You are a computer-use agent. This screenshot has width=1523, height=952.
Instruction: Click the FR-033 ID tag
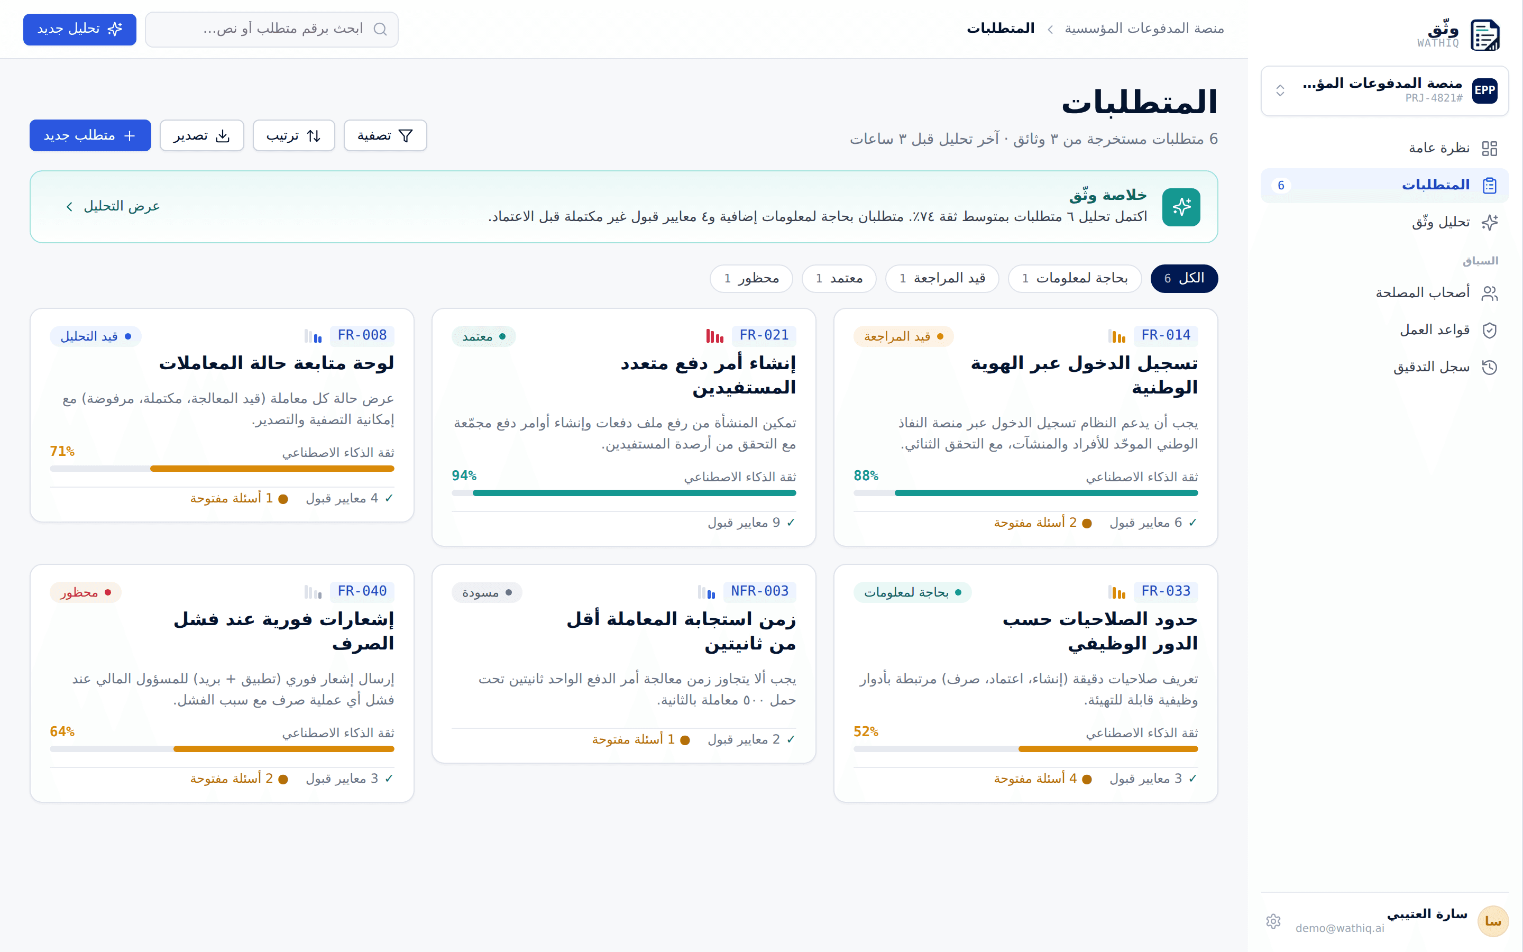[1166, 591]
